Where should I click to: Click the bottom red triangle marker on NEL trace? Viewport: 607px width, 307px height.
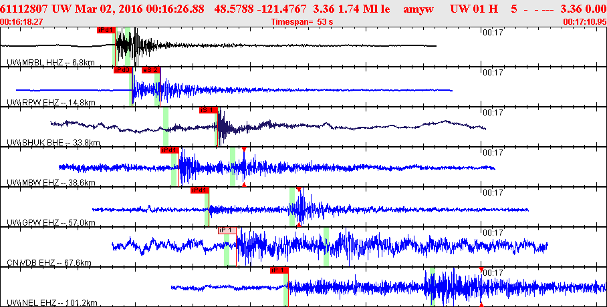coord(481,305)
